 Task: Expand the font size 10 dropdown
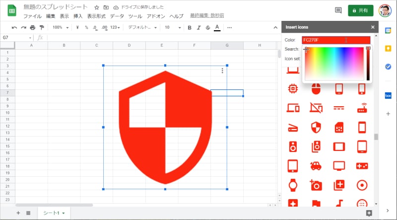click(172, 27)
